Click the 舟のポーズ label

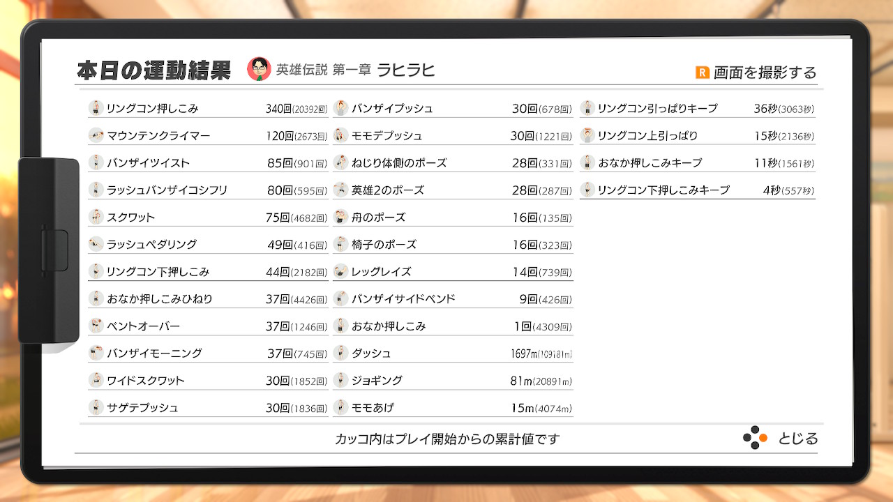point(379,218)
